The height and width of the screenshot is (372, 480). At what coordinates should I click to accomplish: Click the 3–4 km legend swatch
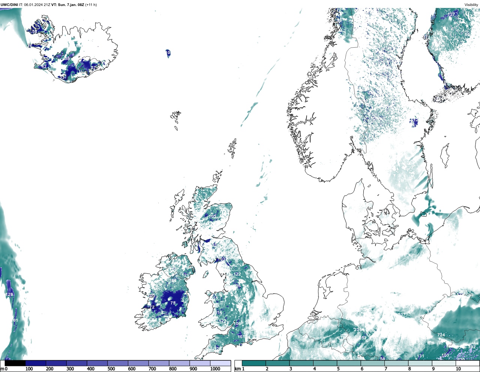click(x=301, y=363)
